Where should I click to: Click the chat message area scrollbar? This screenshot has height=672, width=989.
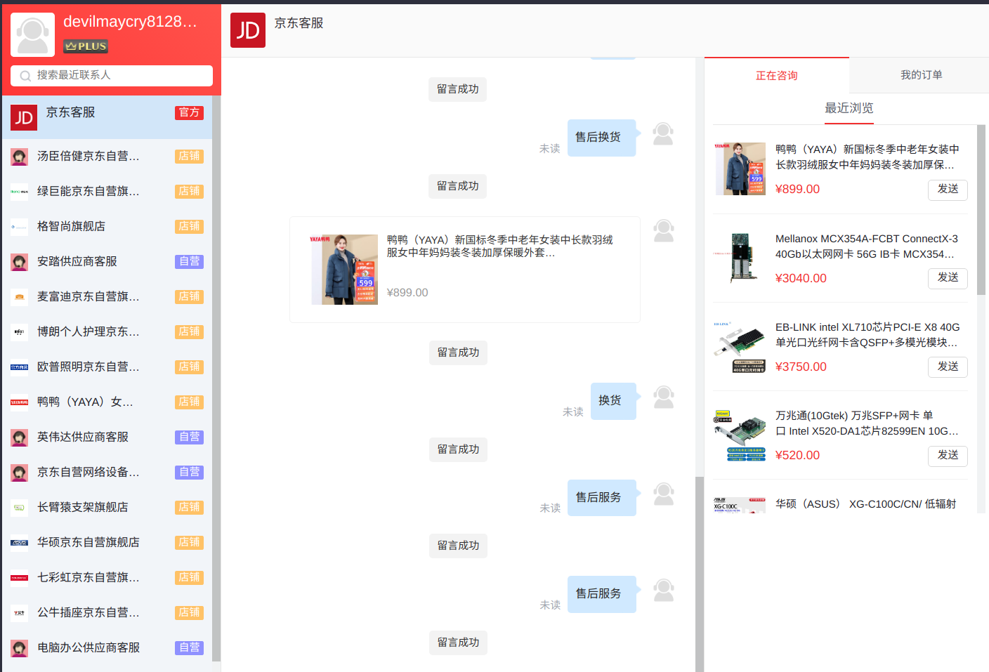pos(700,574)
